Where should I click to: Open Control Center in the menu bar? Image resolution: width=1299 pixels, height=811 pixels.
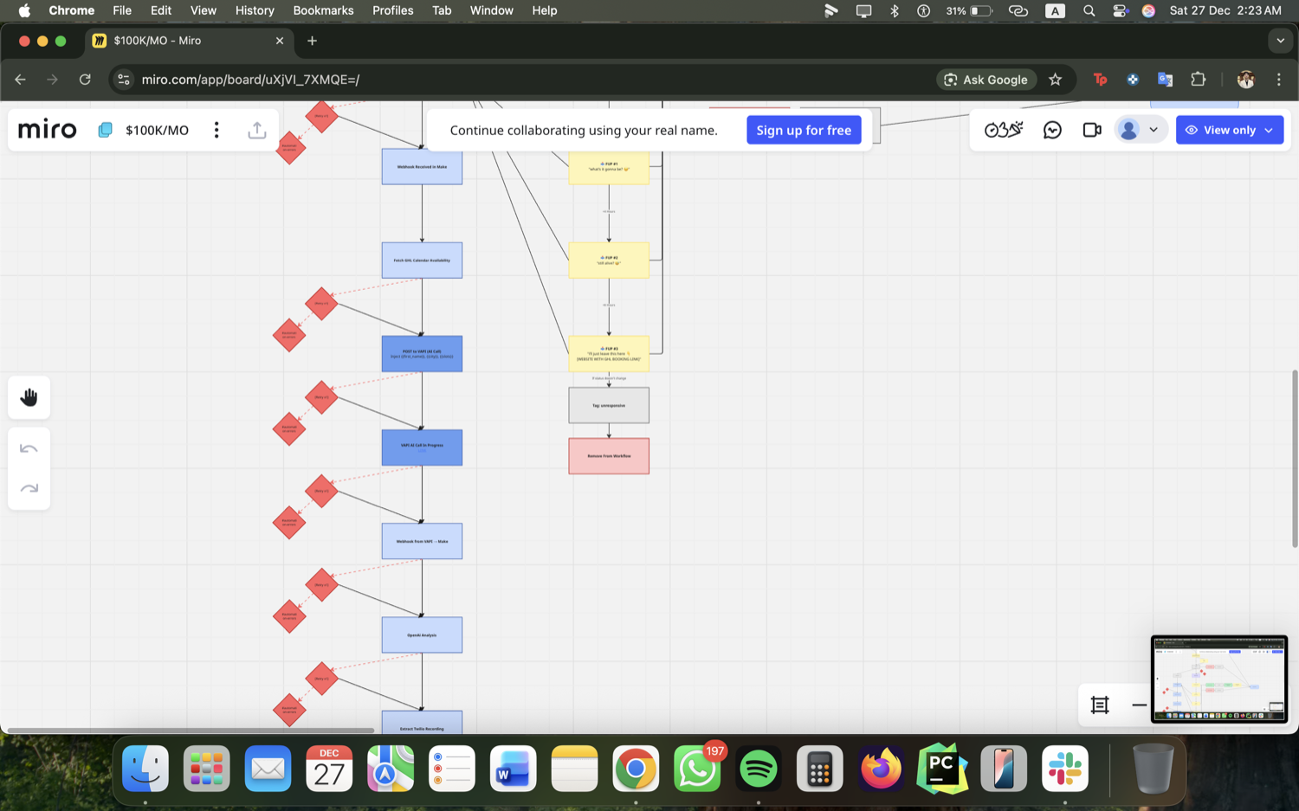1120,10
